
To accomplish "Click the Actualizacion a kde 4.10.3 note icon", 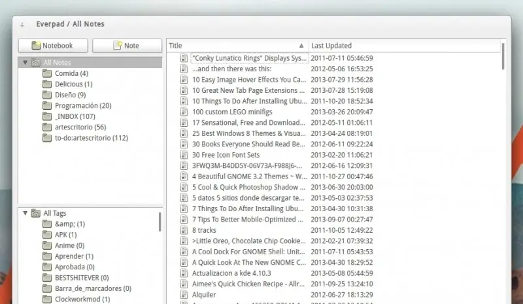I will click(184, 273).
